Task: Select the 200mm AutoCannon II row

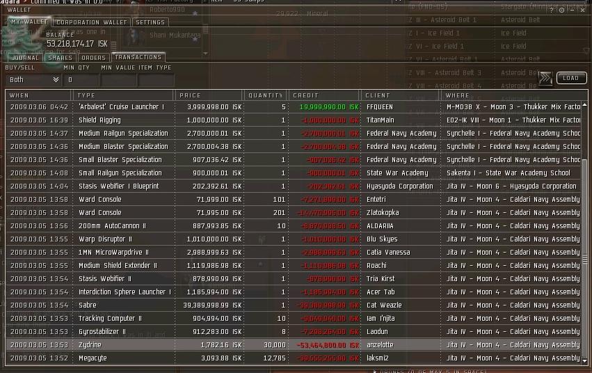Action: point(294,225)
